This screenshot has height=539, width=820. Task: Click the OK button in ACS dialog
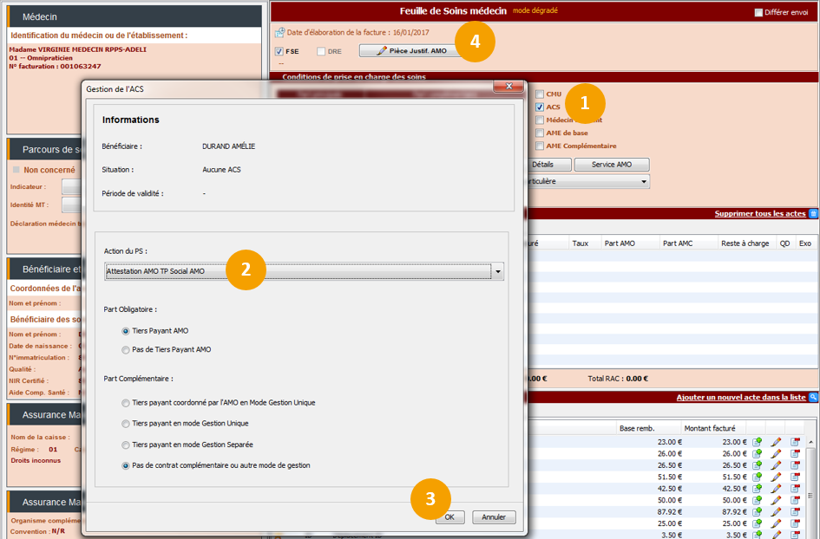(x=449, y=516)
